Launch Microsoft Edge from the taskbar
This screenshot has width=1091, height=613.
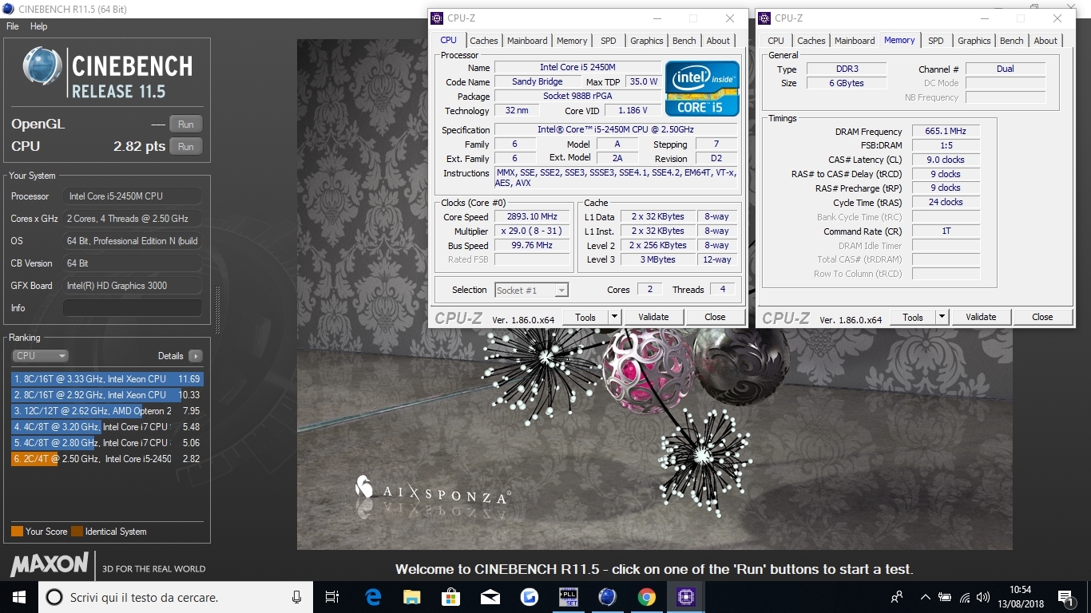pos(373,597)
